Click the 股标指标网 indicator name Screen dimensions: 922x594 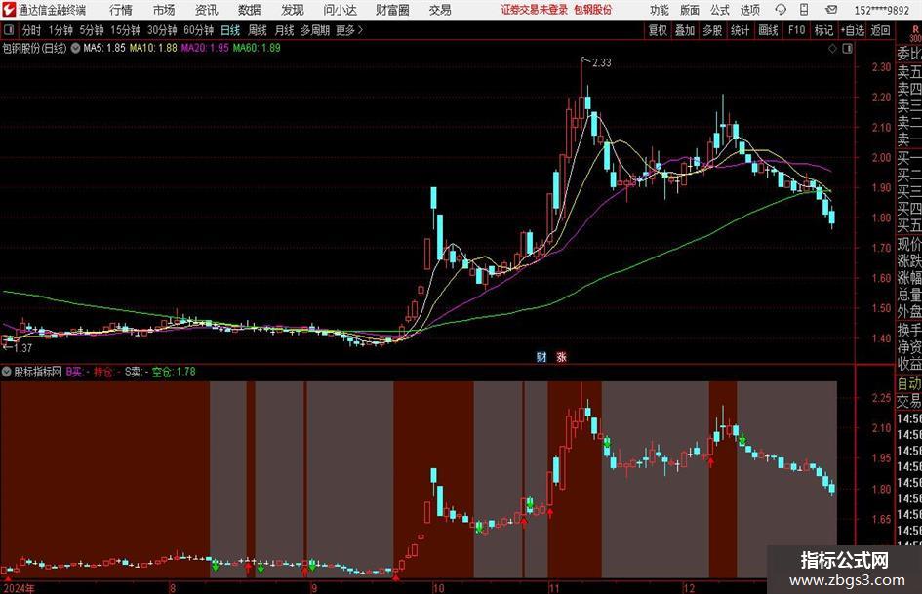(38, 372)
